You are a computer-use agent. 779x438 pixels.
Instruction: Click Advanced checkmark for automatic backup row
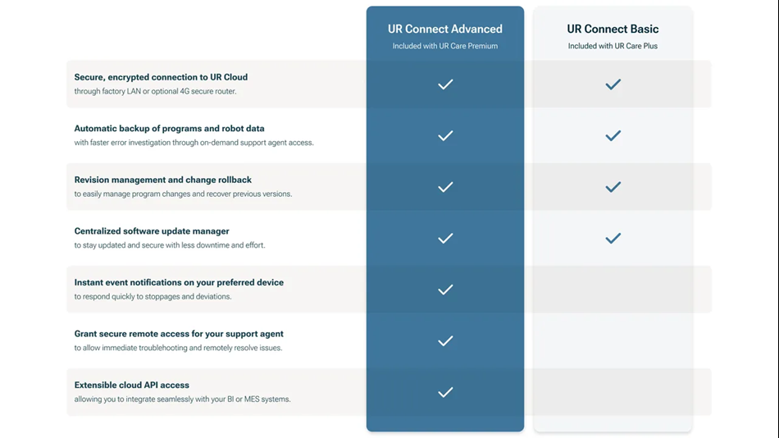445,135
